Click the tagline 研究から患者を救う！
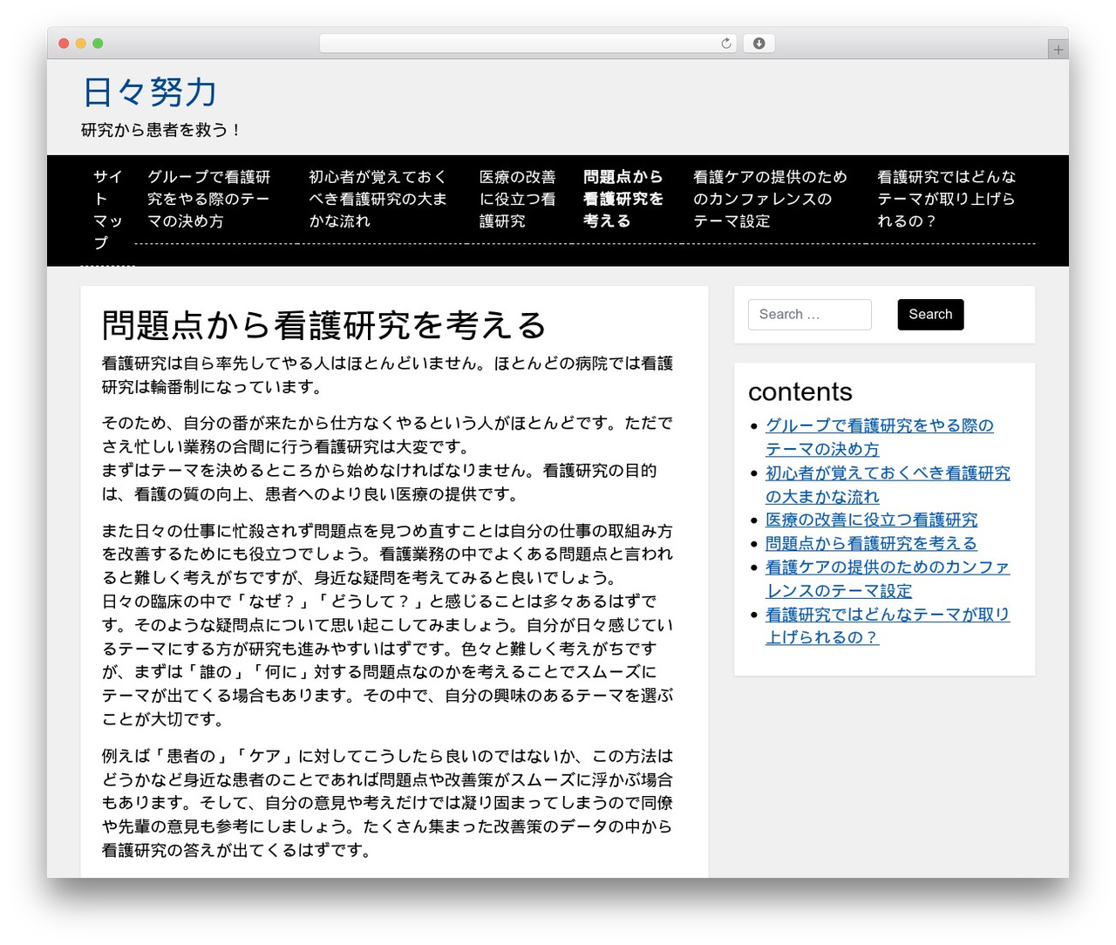 pos(160,130)
